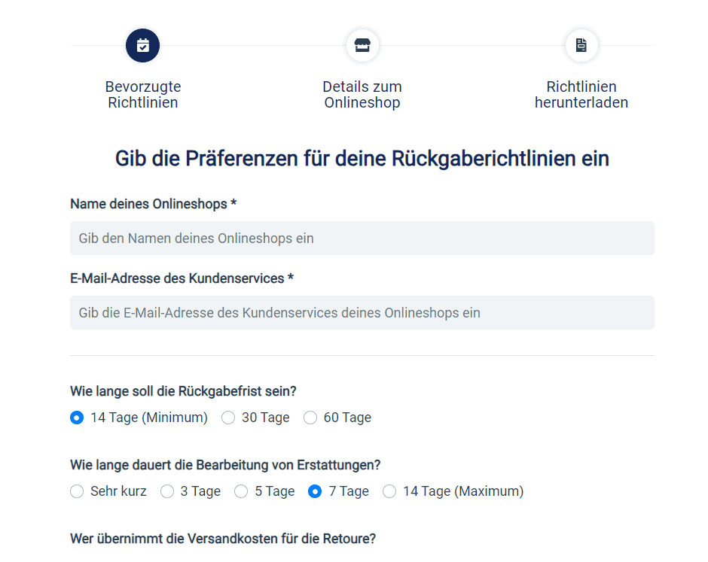Navigate to the Details zum Onlineshop step
This screenshot has width=708, height=562.
tap(362, 94)
